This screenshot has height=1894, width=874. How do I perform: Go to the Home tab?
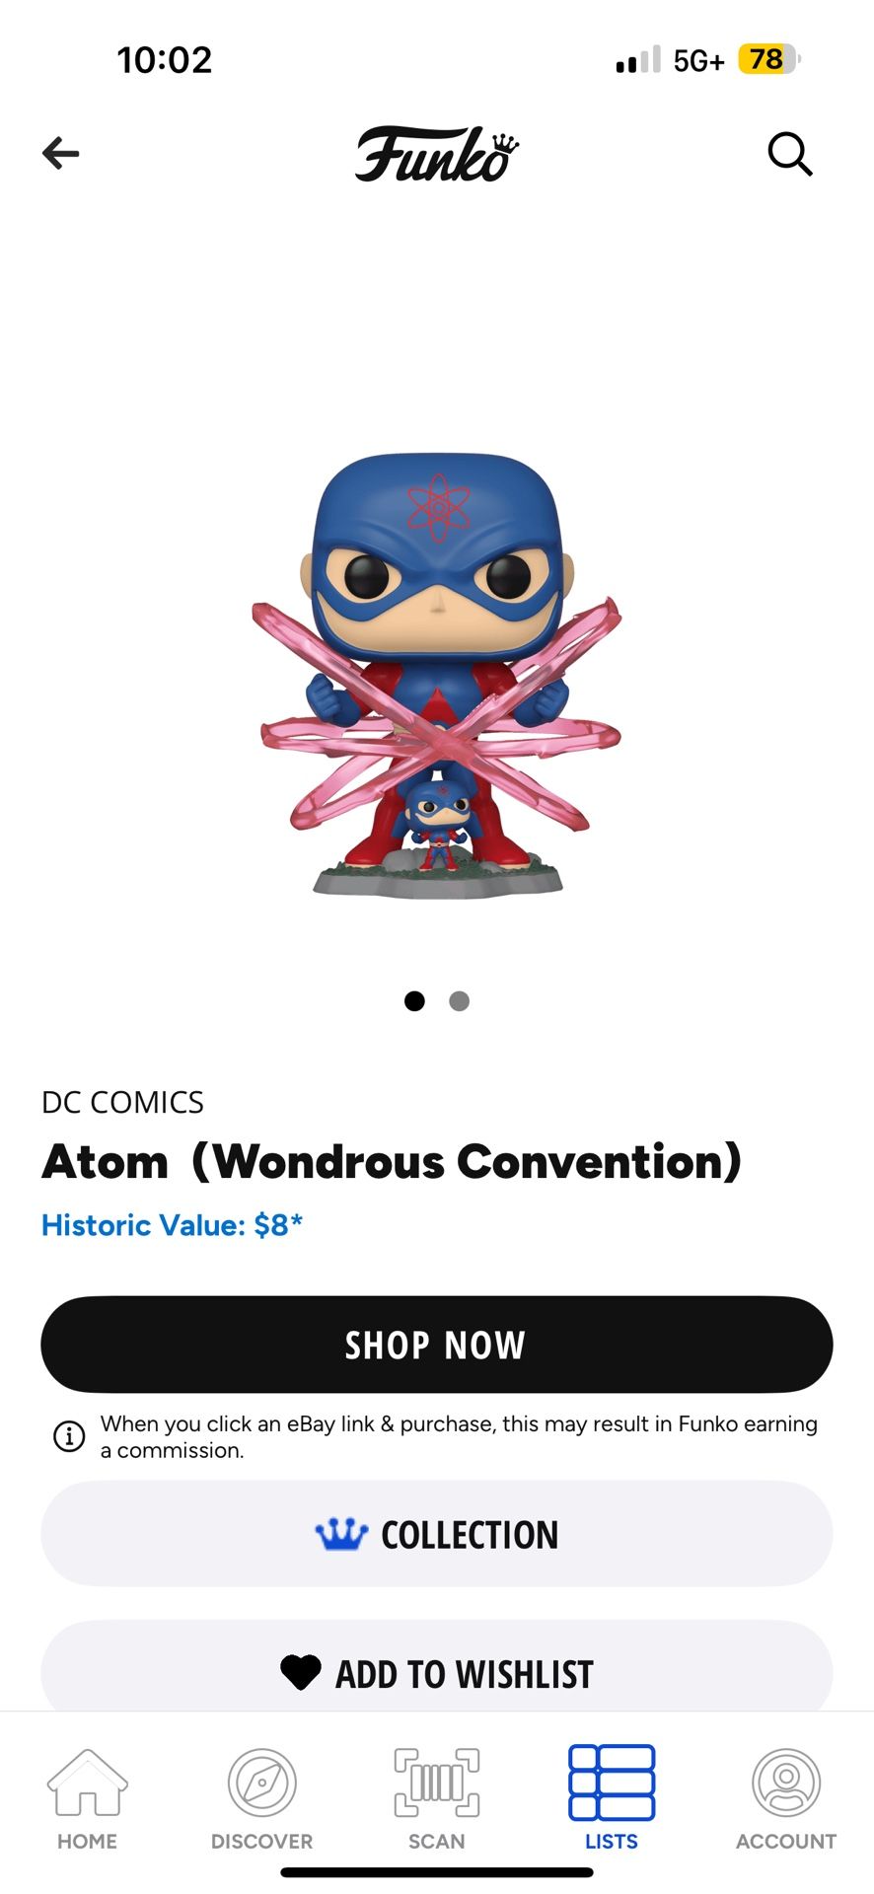87,1799
